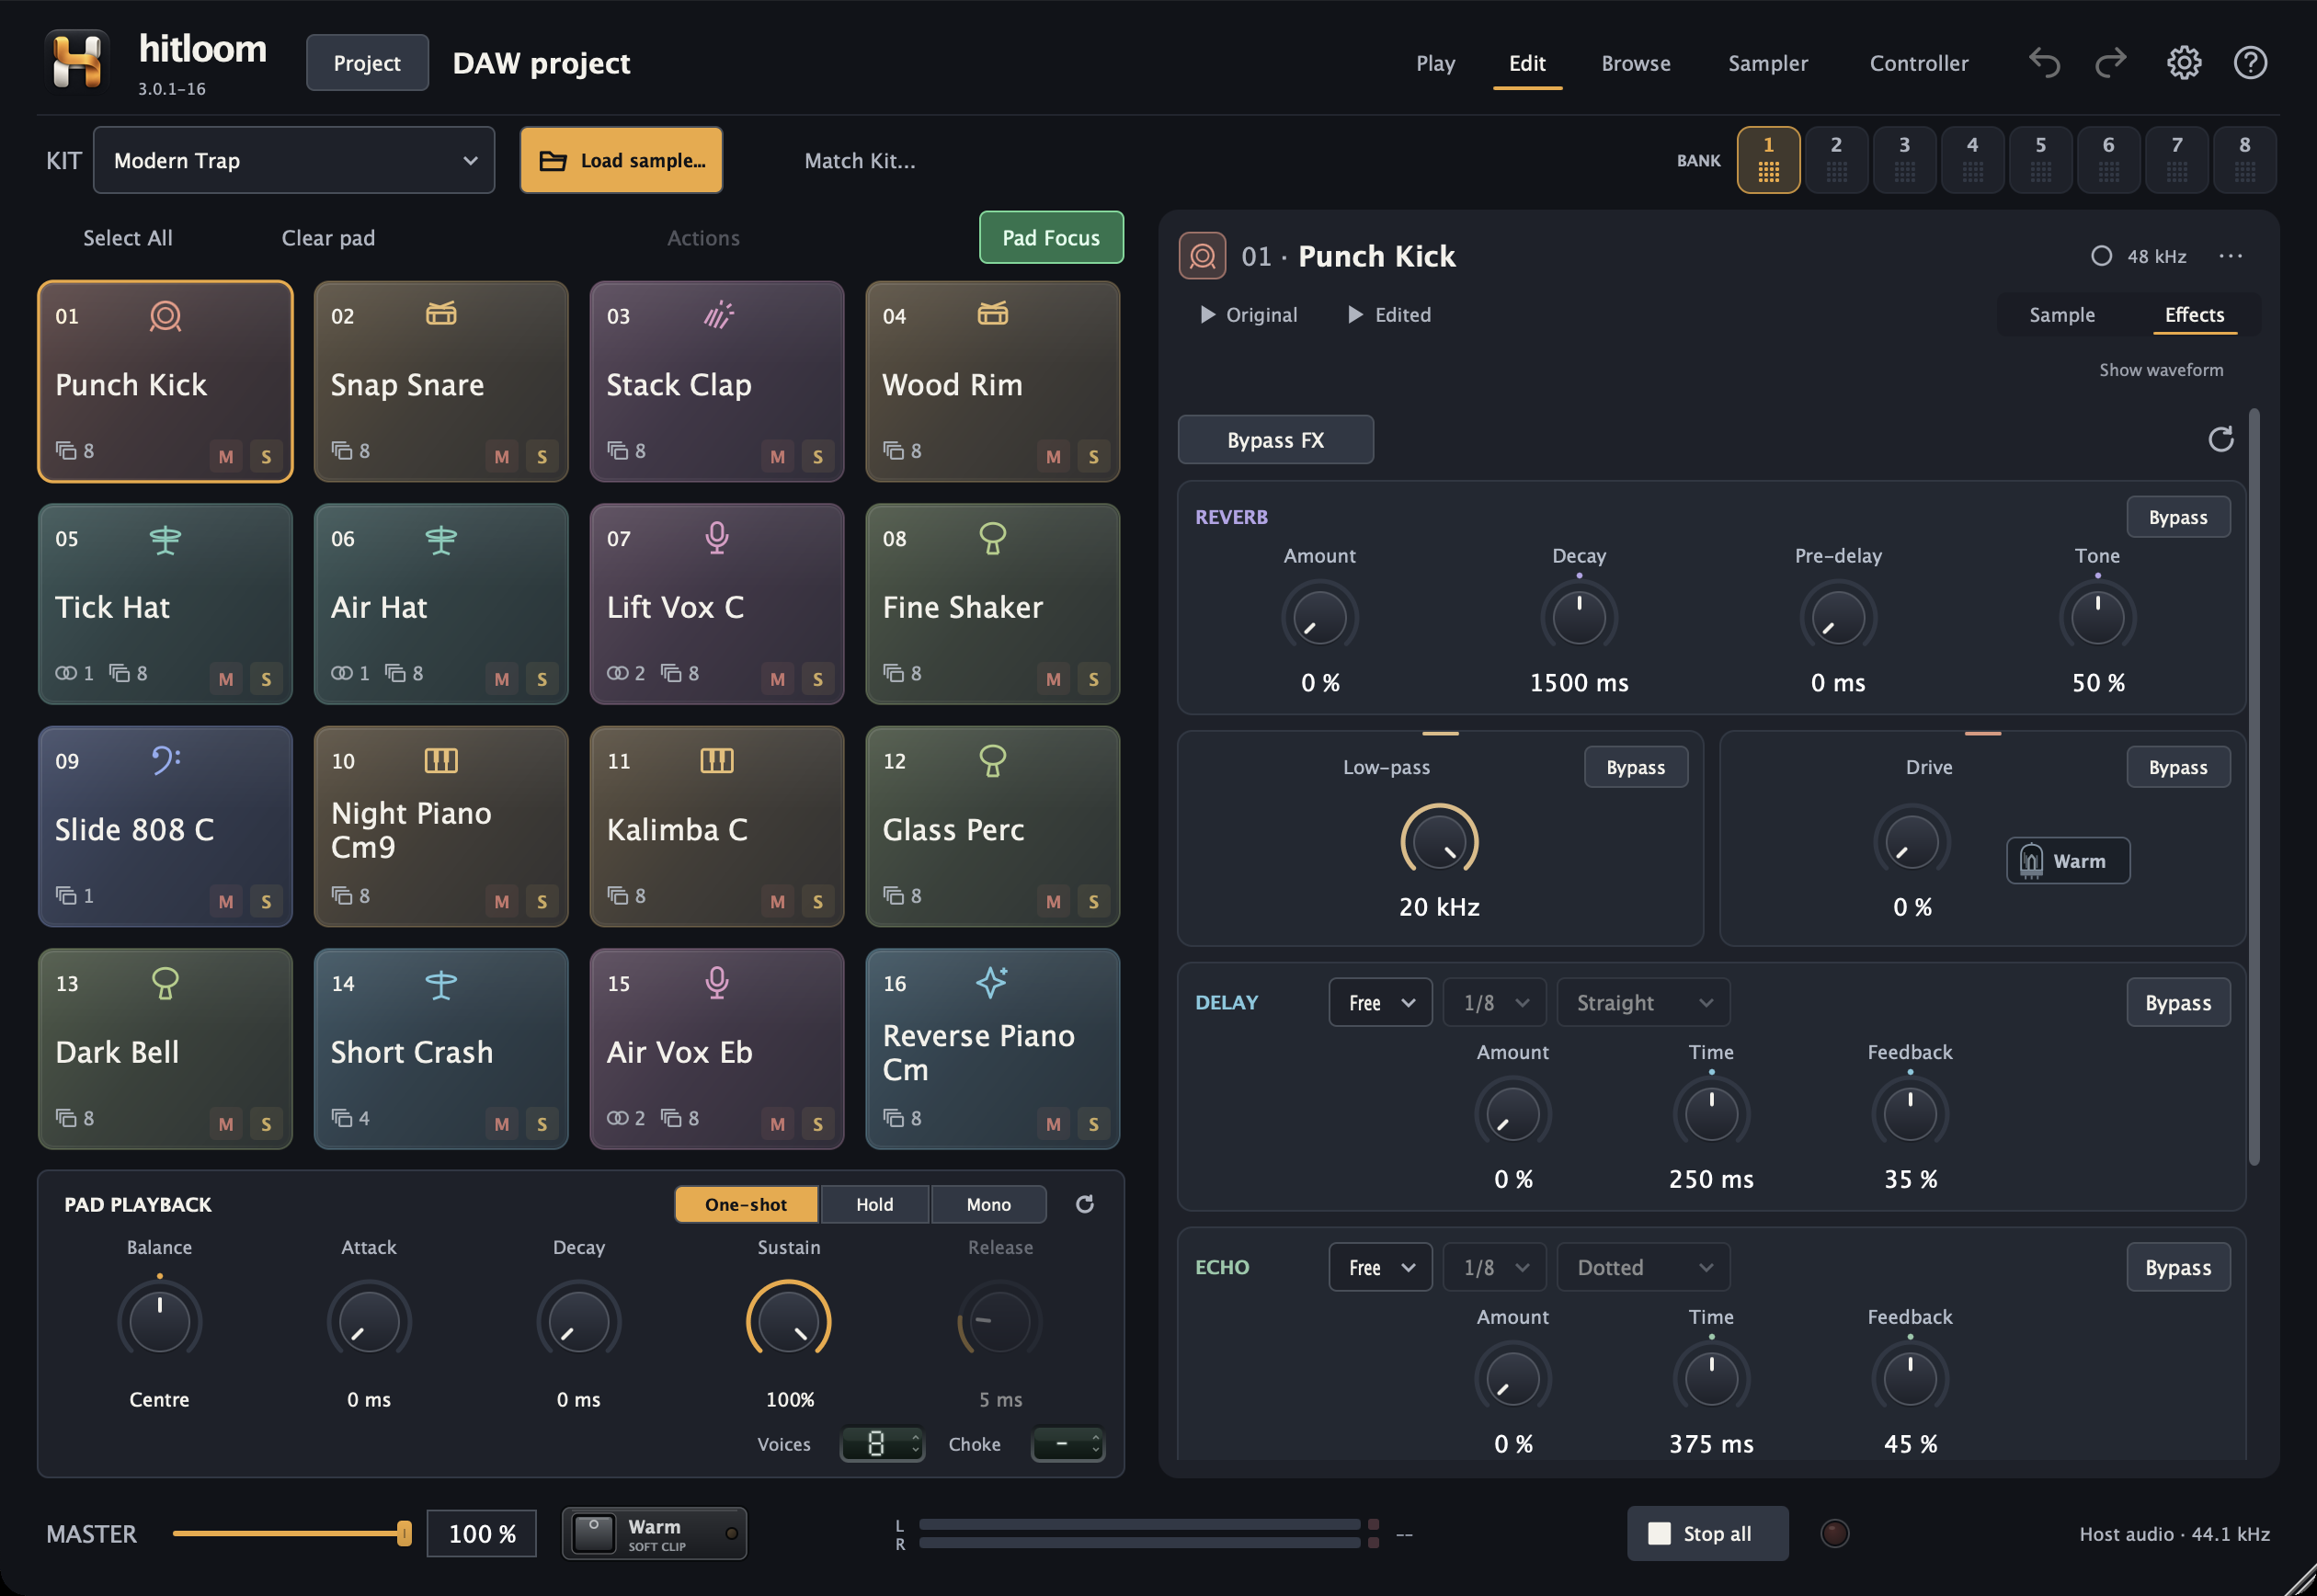Reset Pad Playback settings with refresh icon

pos(1084,1204)
